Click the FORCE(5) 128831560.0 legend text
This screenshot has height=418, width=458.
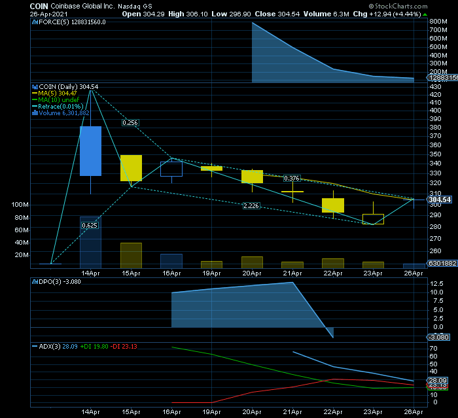(72, 22)
